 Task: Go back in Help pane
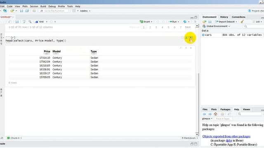pos(205,114)
